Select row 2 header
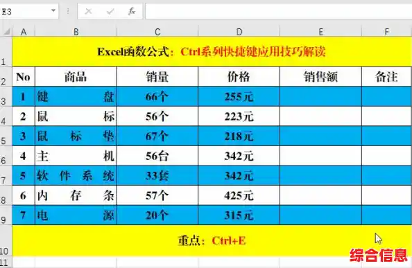Screen dimensions: 412x268 pos(6,77)
